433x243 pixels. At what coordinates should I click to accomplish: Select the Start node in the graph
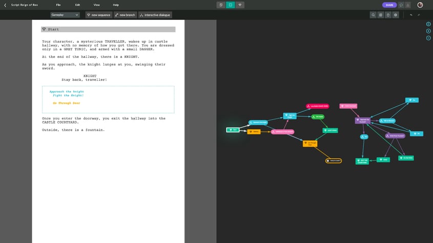click(x=233, y=129)
